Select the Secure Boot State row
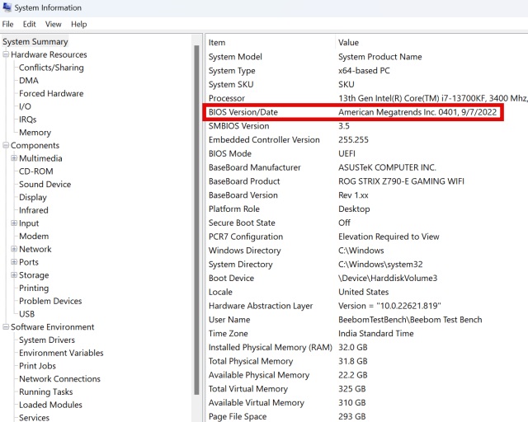This screenshot has width=528, height=422. coord(367,223)
